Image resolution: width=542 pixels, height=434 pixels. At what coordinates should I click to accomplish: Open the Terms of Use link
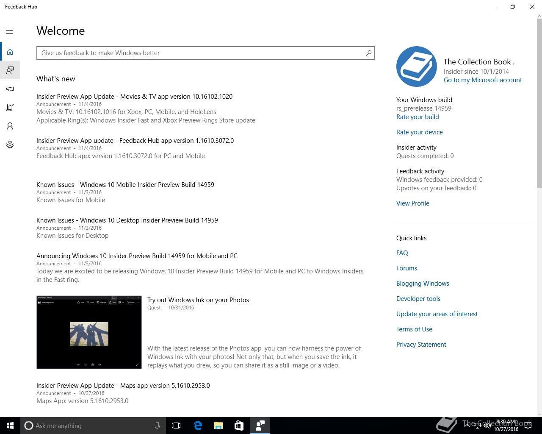414,329
